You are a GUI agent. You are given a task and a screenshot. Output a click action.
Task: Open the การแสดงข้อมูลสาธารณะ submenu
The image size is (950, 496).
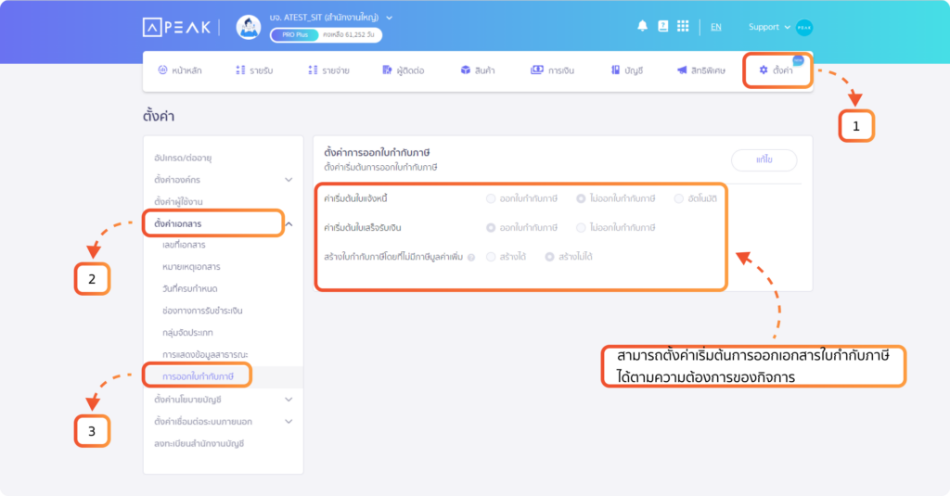[x=205, y=355]
